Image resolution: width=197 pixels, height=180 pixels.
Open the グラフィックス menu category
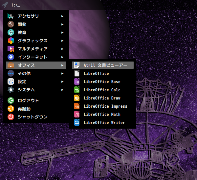point(36,41)
